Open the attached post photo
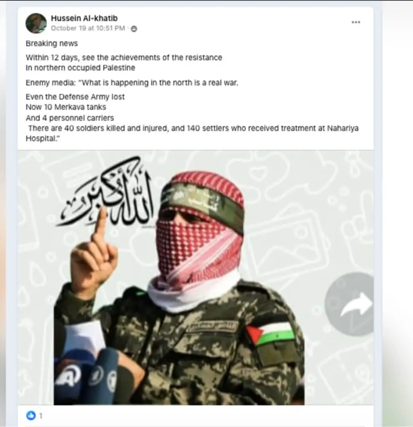This screenshot has width=413, height=427. tap(196, 277)
